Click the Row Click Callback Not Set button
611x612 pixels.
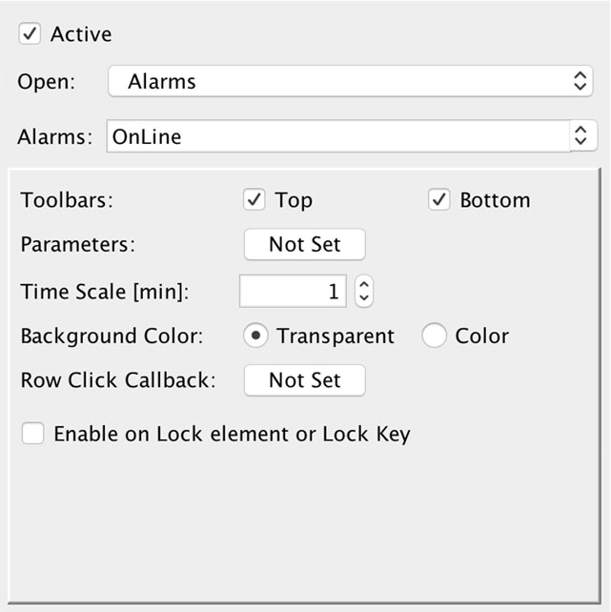[x=305, y=380]
